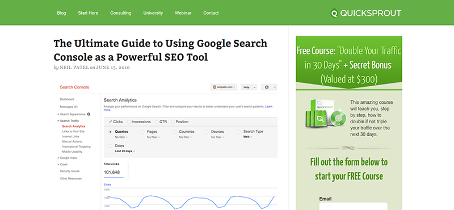Click the Total clicks 101,648 value
The height and width of the screenshot is (210, 454).
(x=112, y=173)
